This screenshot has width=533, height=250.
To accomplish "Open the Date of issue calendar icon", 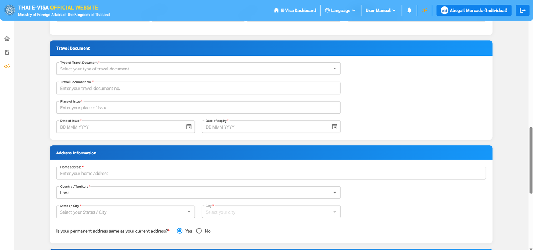I will (189, 127).
